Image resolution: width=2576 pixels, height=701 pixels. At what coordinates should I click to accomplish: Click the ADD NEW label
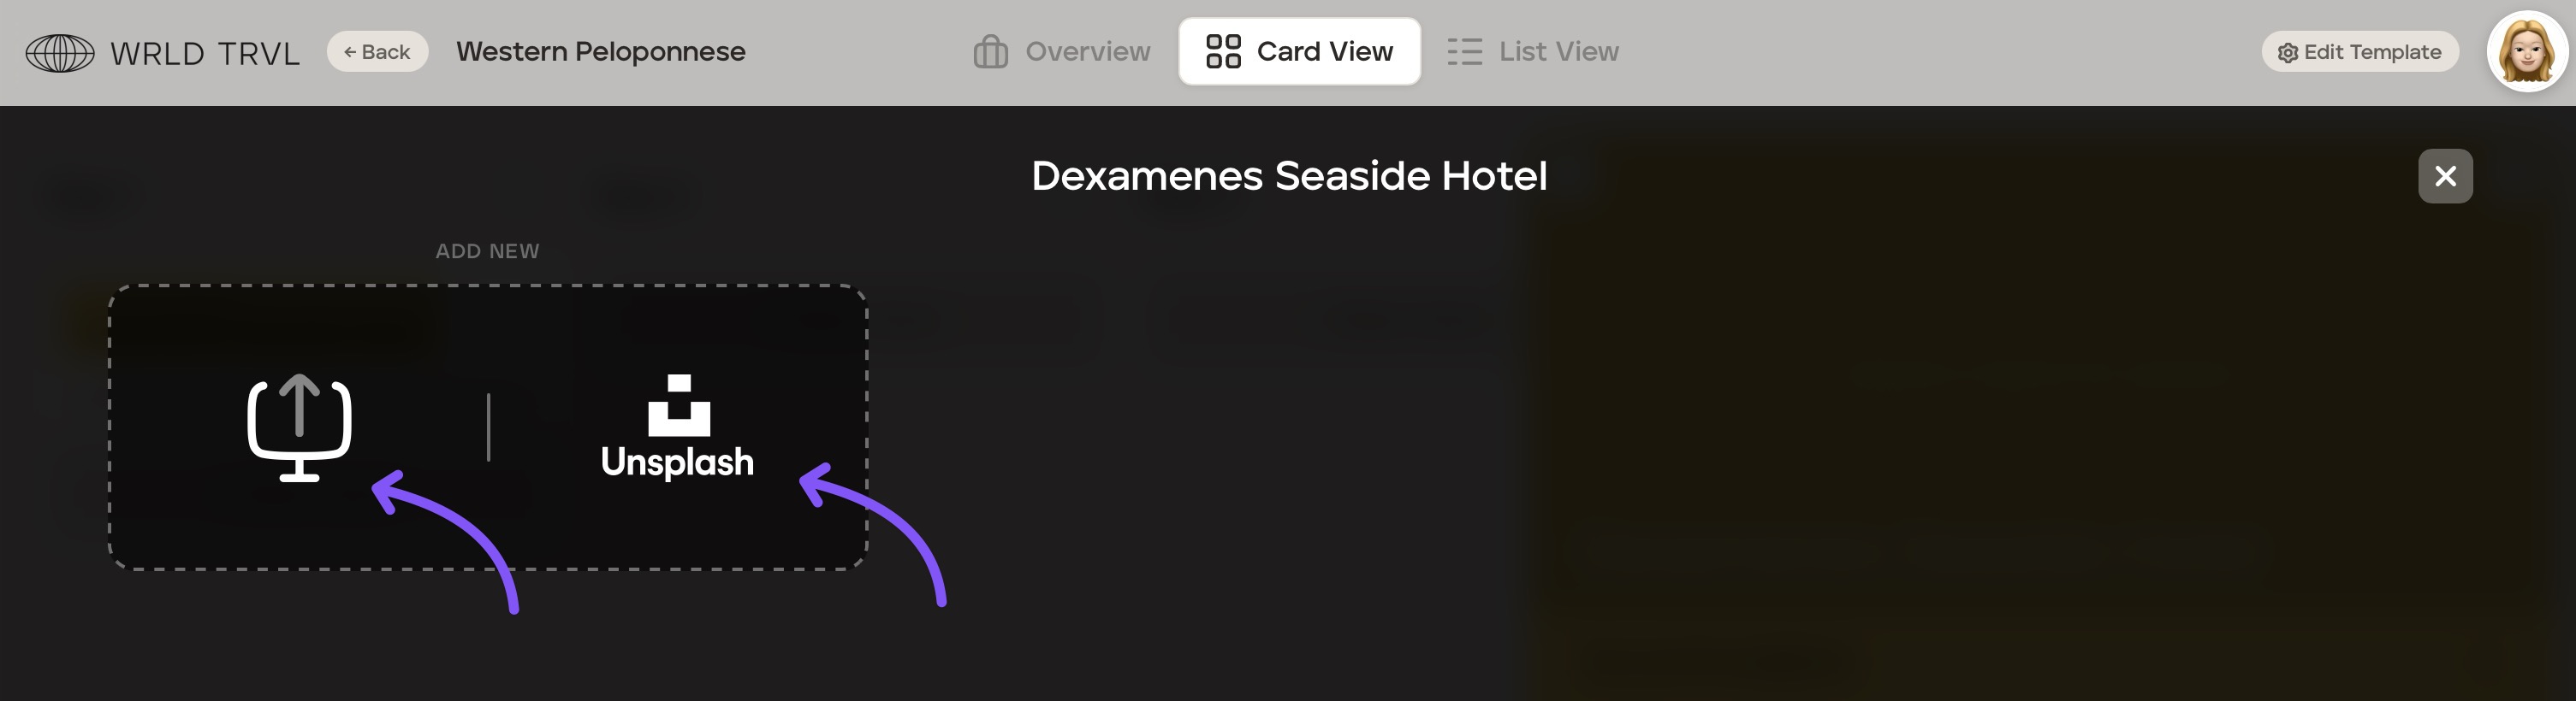(x=487, y=250)
